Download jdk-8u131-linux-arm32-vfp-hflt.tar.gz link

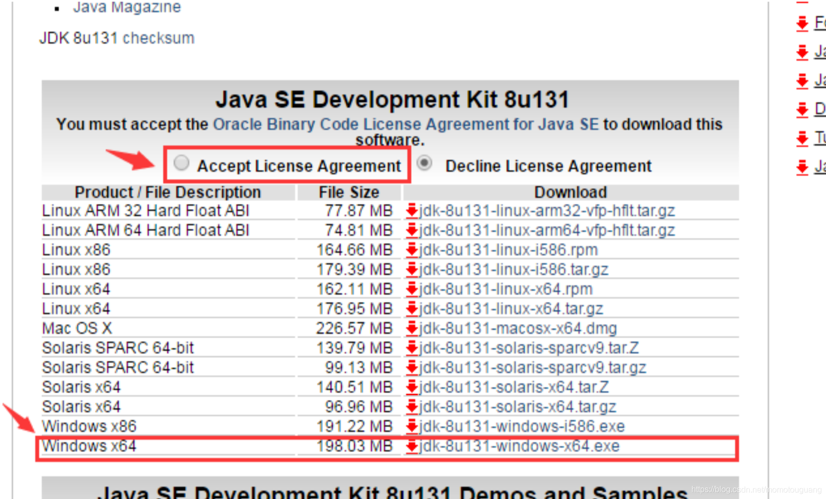(x=547, y=210)
